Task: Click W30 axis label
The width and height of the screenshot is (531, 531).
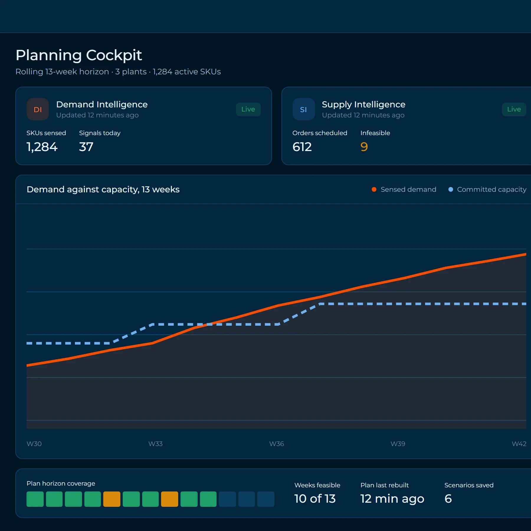Action: (x=34, y=444)
